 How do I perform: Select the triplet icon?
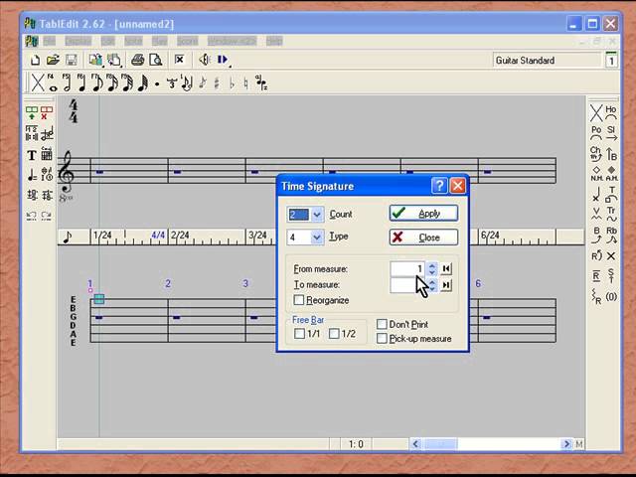pyautogui.click(x=172, y=83)
